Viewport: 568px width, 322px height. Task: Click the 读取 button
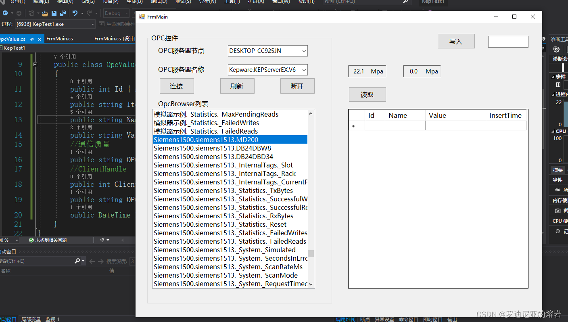(x=367, y=94)
